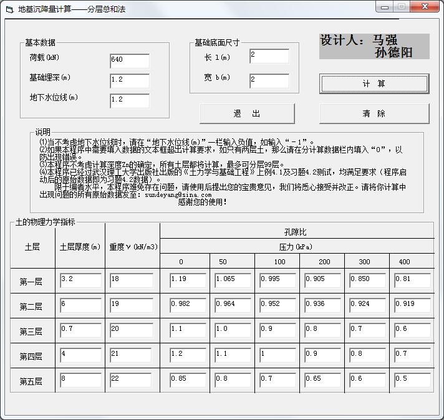Screen dimensions: 444x420
Task: Click the 计算 (calculate) button
Action: 374,84
